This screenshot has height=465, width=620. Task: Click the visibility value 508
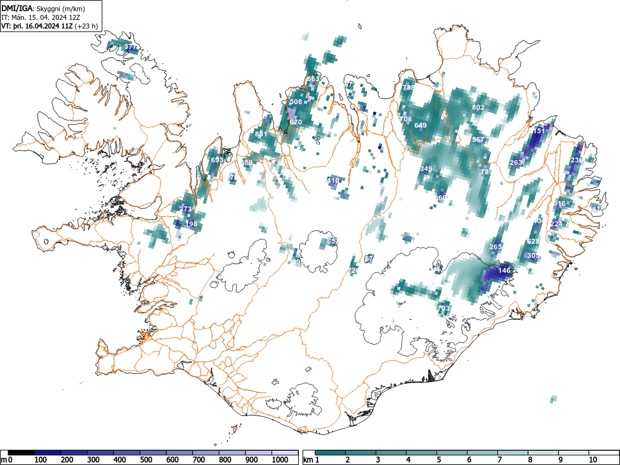coord(296,102)
